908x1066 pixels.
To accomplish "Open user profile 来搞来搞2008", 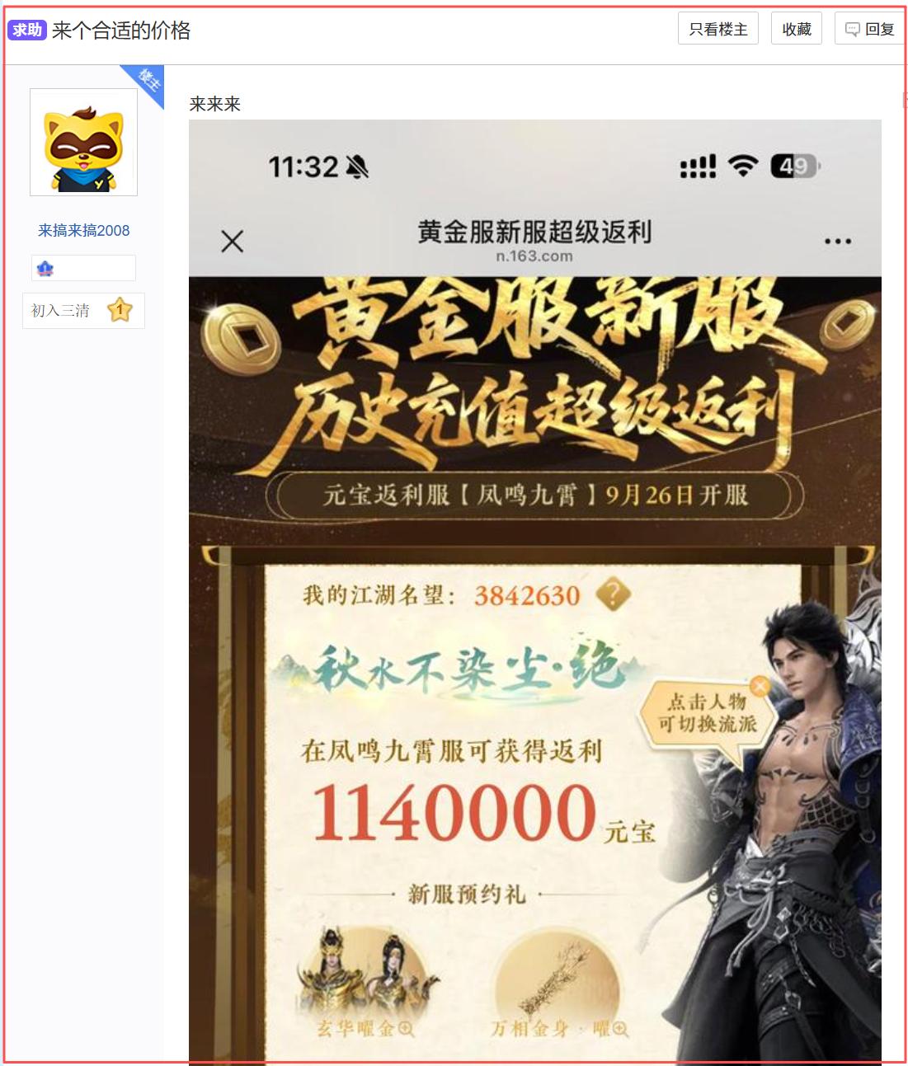I will click(83, 230).
